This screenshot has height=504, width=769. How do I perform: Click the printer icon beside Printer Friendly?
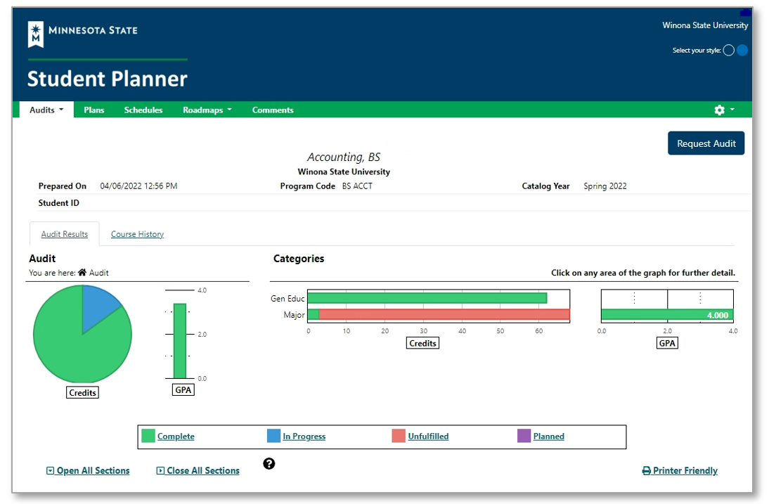click(x=647, y=471)
